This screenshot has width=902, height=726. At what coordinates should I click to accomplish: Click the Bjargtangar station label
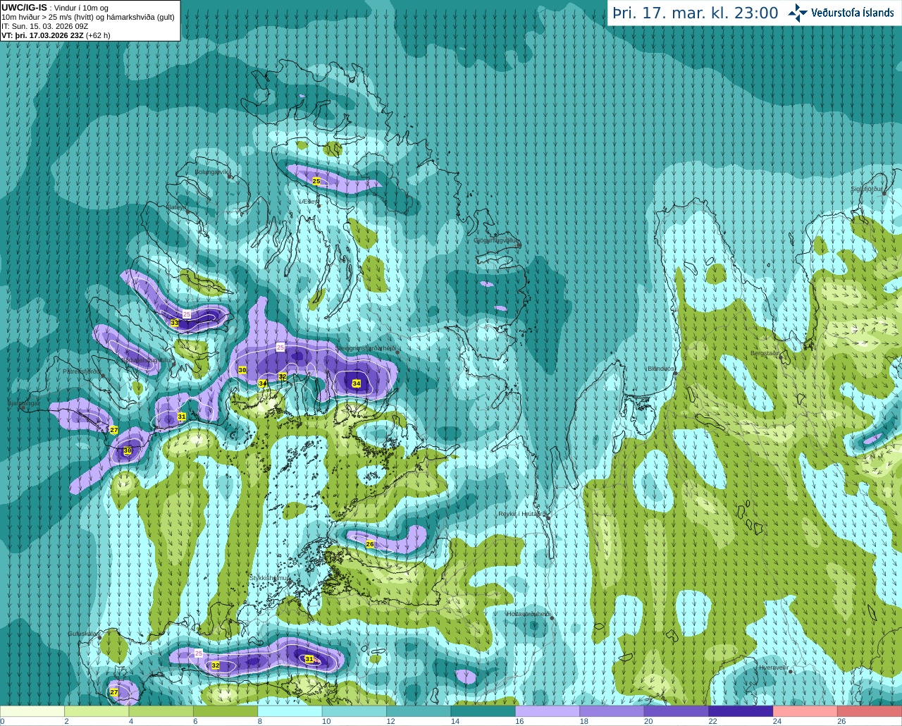click(x=23, y=403)
